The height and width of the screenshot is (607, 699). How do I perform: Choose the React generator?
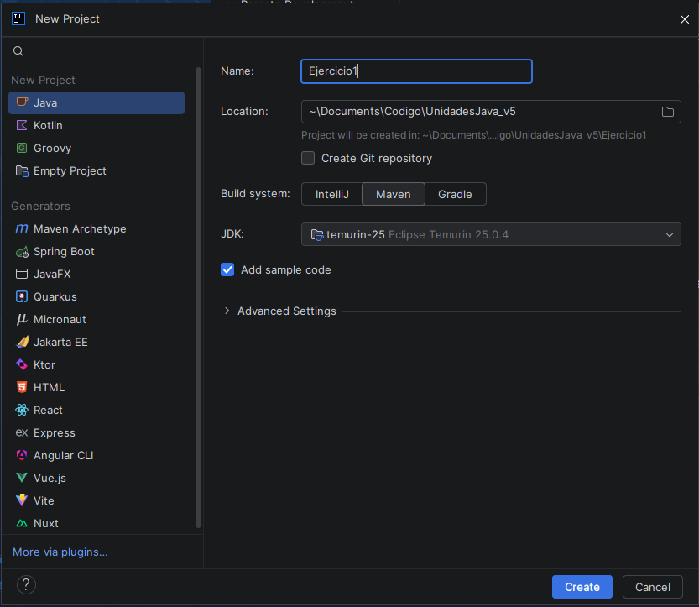pyautogui.click(x=97, y=410)
